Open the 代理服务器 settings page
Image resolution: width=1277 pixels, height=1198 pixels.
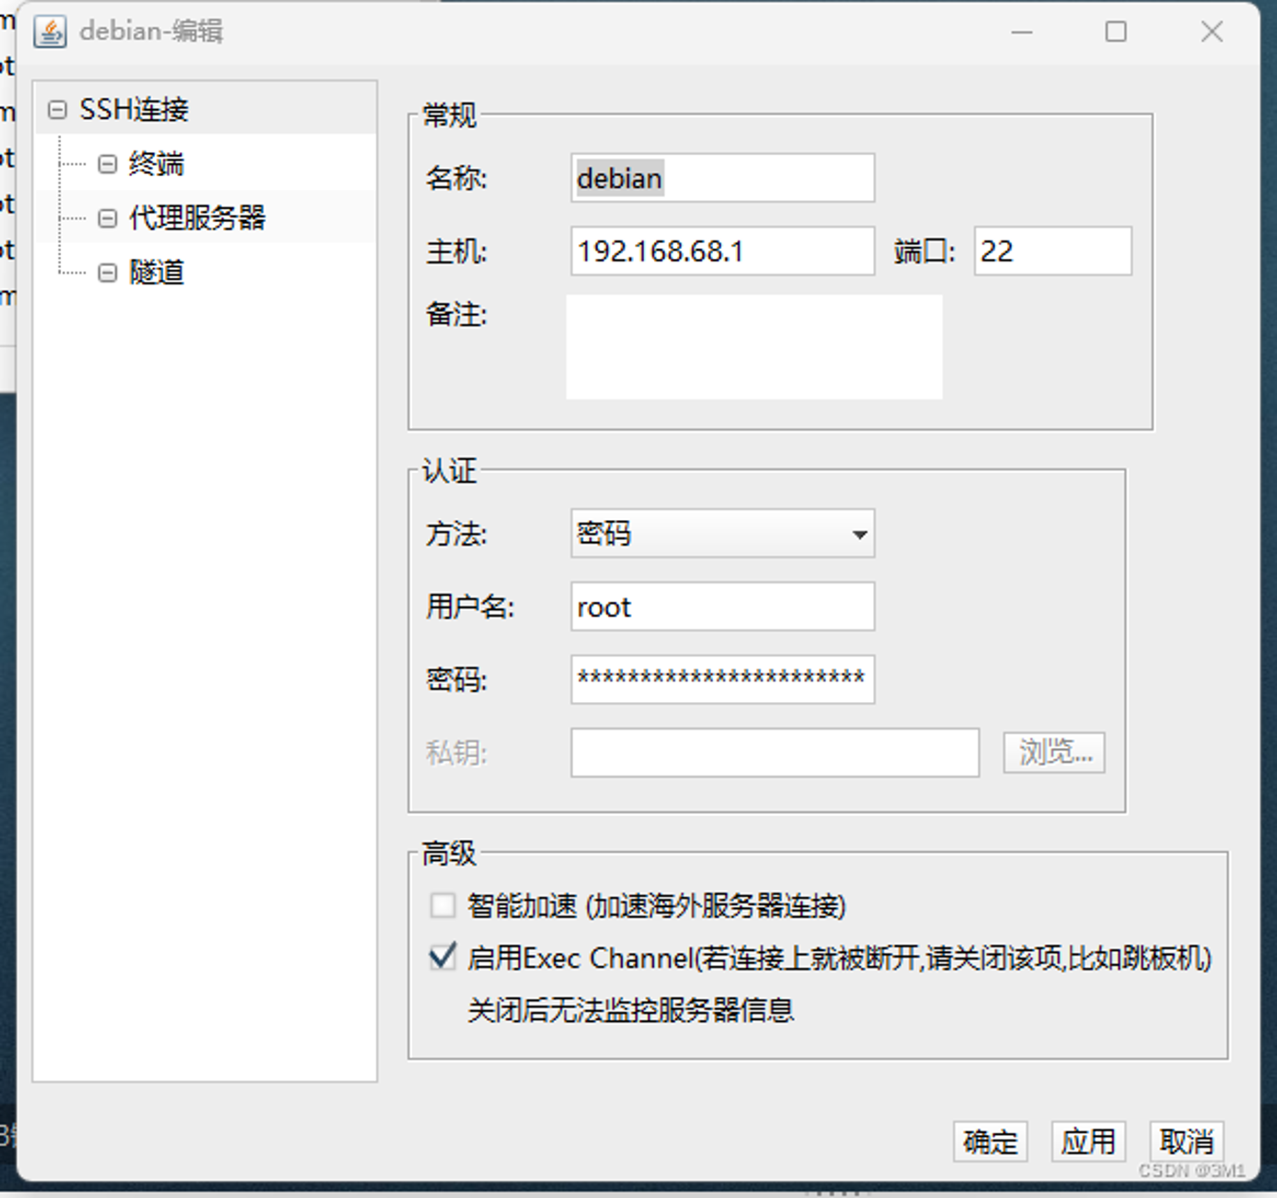197,218
